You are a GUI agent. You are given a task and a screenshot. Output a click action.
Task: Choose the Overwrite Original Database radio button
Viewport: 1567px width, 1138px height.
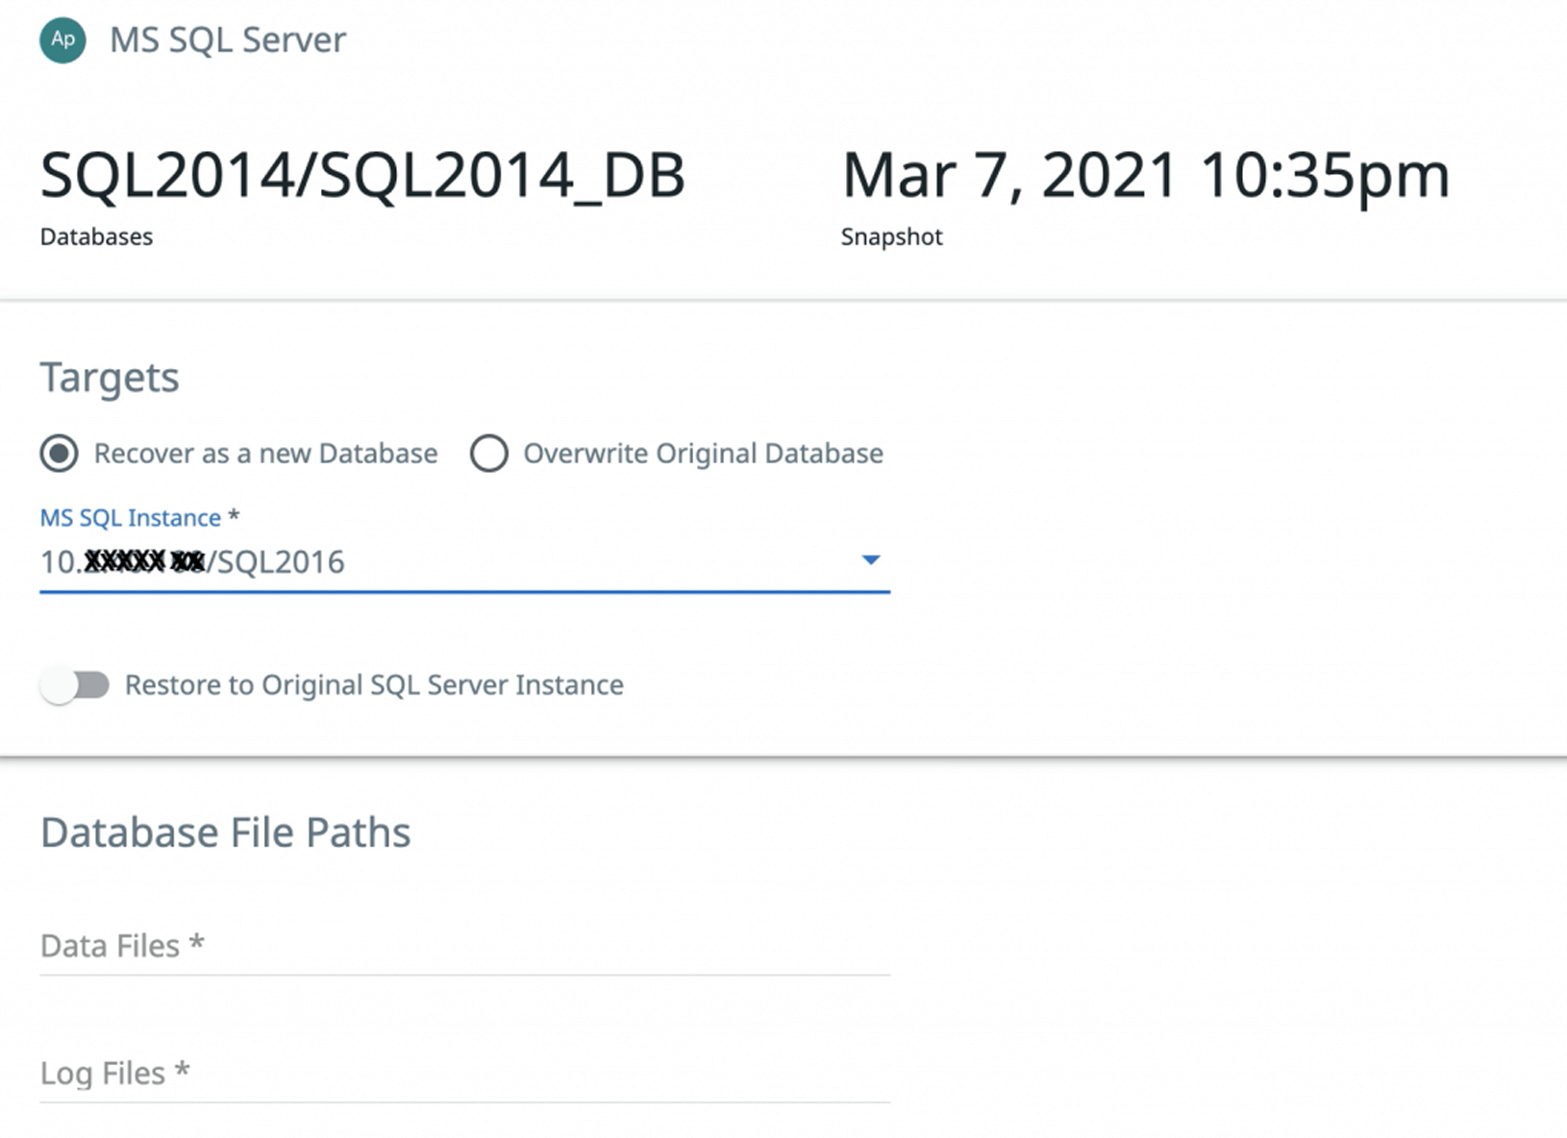[x=488, y=454]
